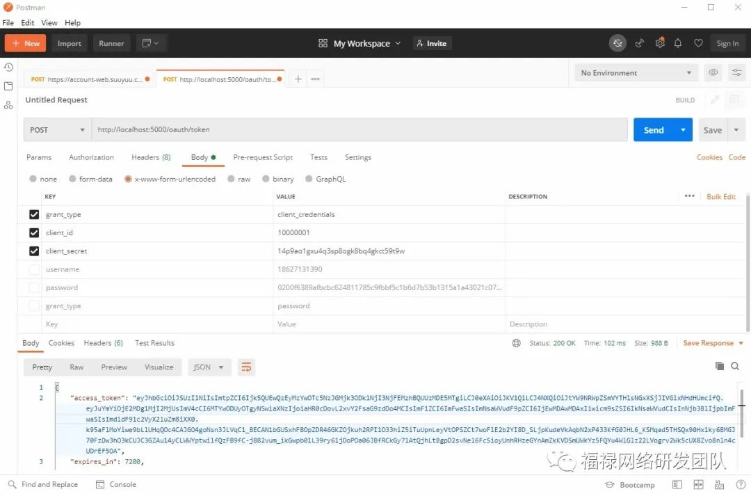Open the No Environment dropdown
The width and height of the screenshot is (751, 494).
[x=636, y=73]
